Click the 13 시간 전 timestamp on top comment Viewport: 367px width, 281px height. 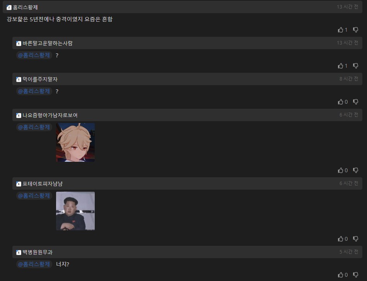tap(347, 7)
